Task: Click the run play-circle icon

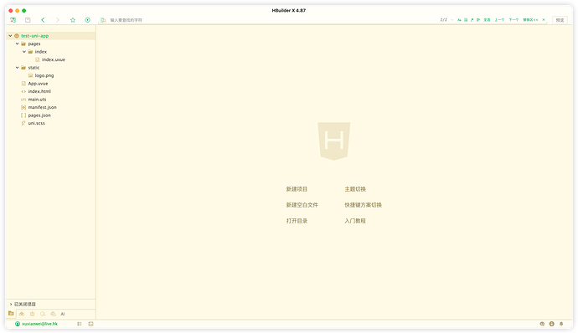Action: [87, 20]
